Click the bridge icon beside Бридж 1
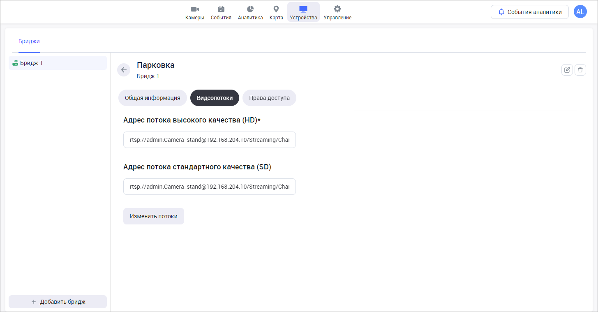Viewport: 598px width, 312px height. click(15, 63)
